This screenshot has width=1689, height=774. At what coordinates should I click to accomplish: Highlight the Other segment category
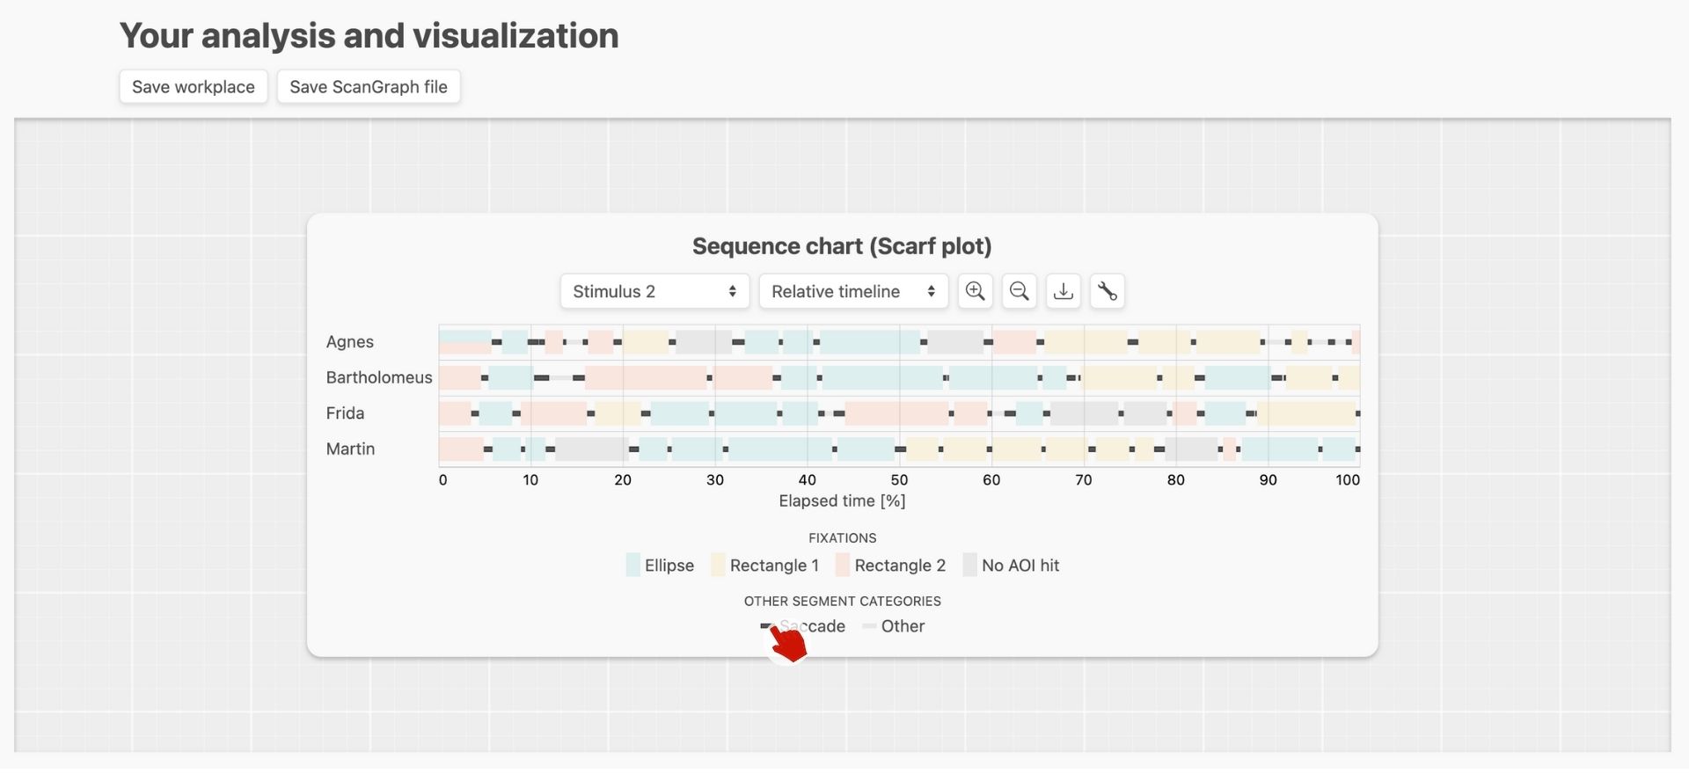894,626
